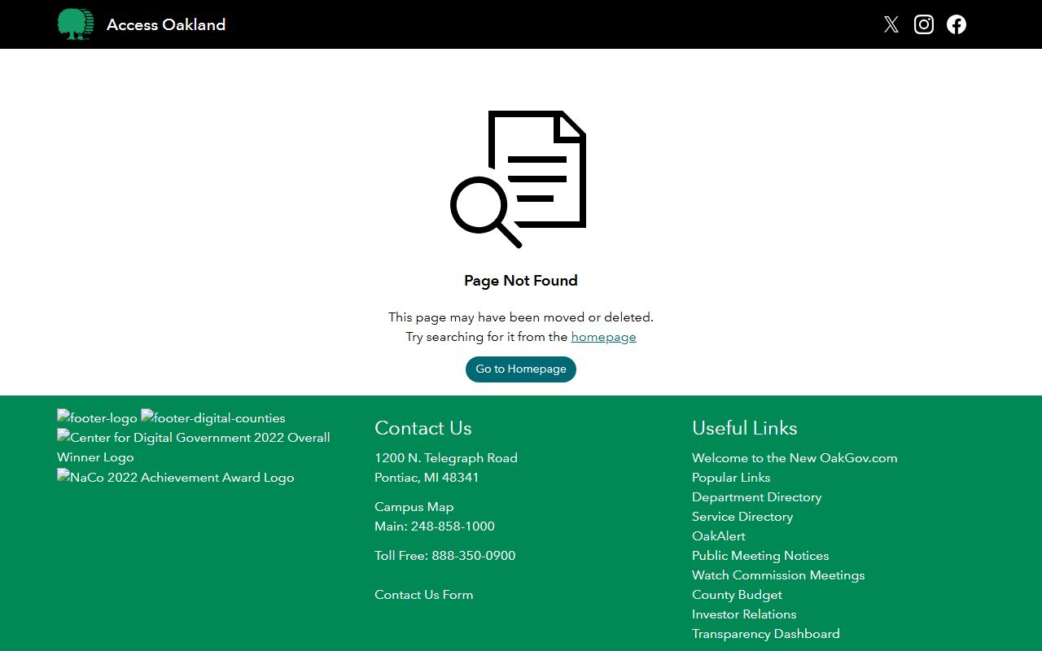This screenshot has height=651, width=1042.
Task: Click the Oakland County tree logo
Action: point(76,24)
